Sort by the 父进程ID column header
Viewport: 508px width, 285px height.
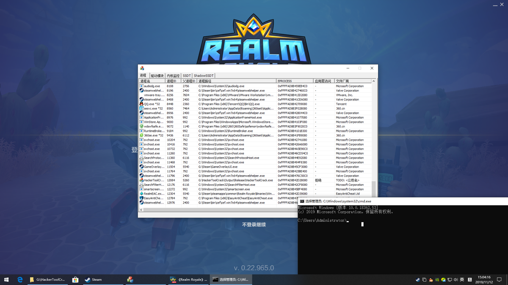[x=189, y=81]
